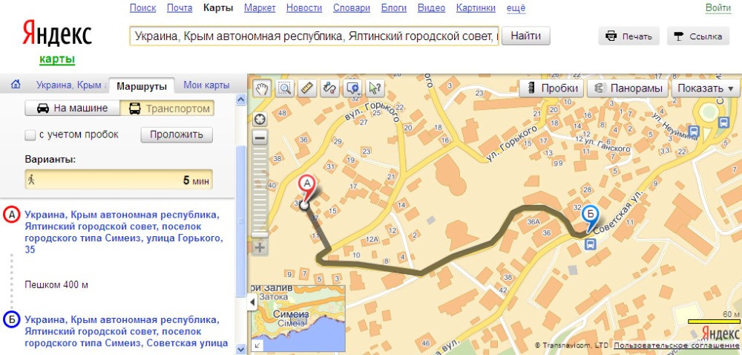Click the Пешком 400 м route segment
This screenshot has height=355, width=742.
[x=56, y=285]
